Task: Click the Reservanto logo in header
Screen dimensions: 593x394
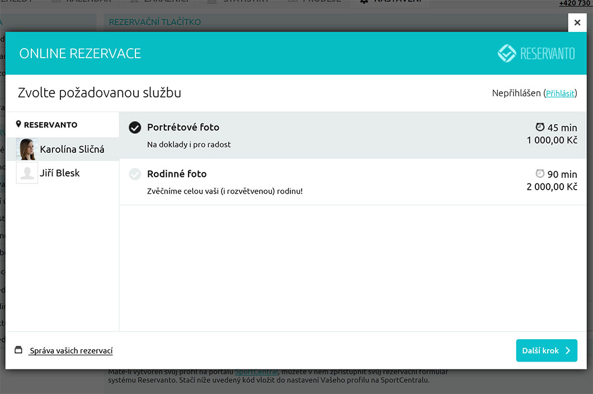Action: (536, 54)
